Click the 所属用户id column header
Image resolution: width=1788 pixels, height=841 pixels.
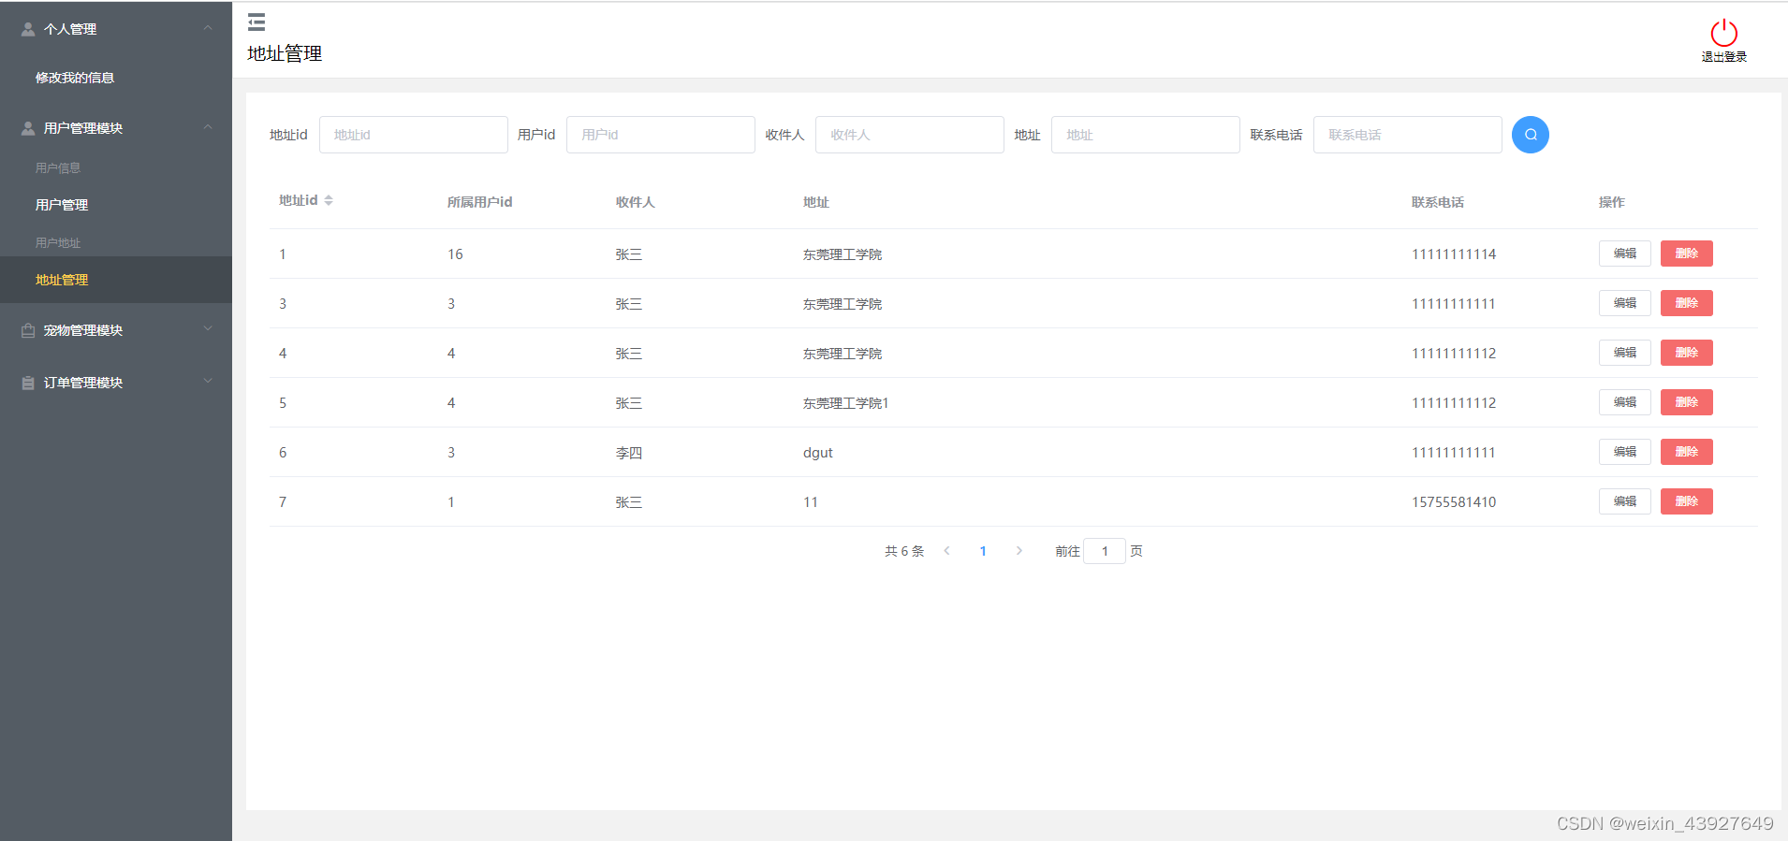click(x=480, y=202)
